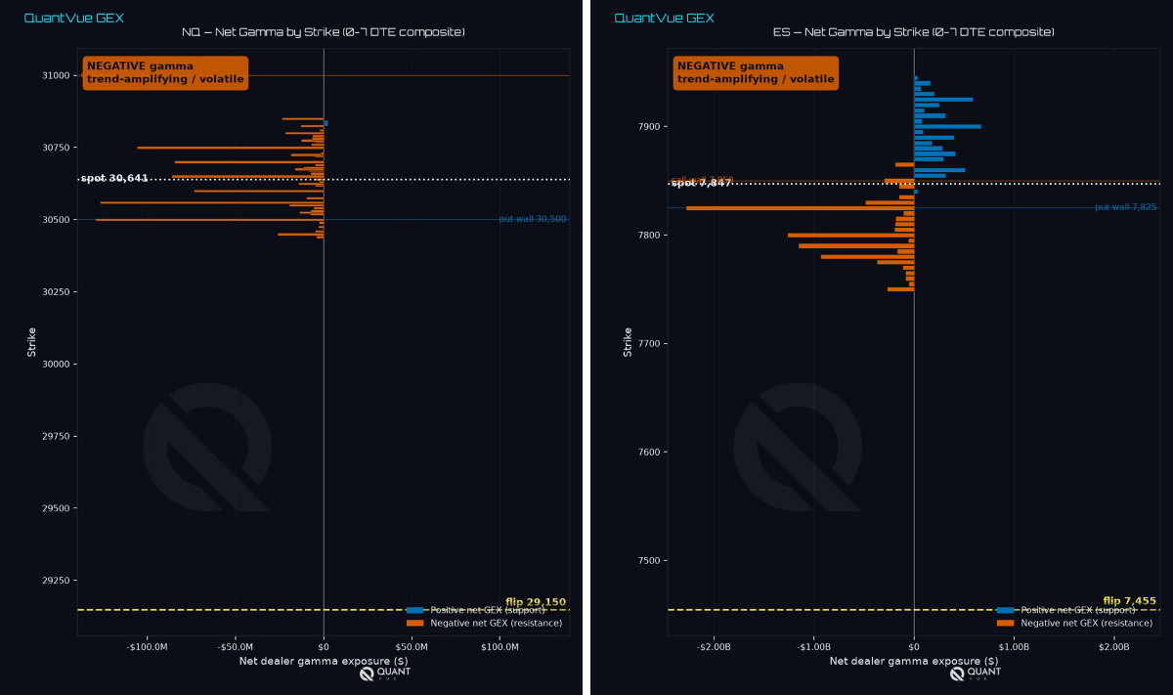Click the 31000 strike axis tick
This screenshot has width=1173, height=695.
pos(57,75)
